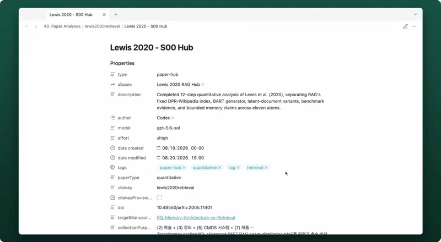Open the RQ-Memory-Architecture-vs-Retrieval link
441x242 pixels.
click(x=196, y=218)
